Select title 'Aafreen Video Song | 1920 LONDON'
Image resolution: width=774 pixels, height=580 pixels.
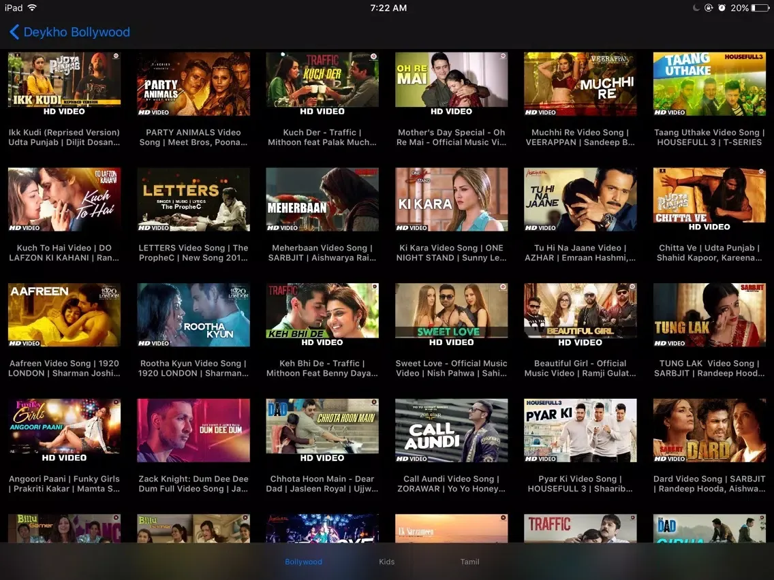[x=64, y=368]
